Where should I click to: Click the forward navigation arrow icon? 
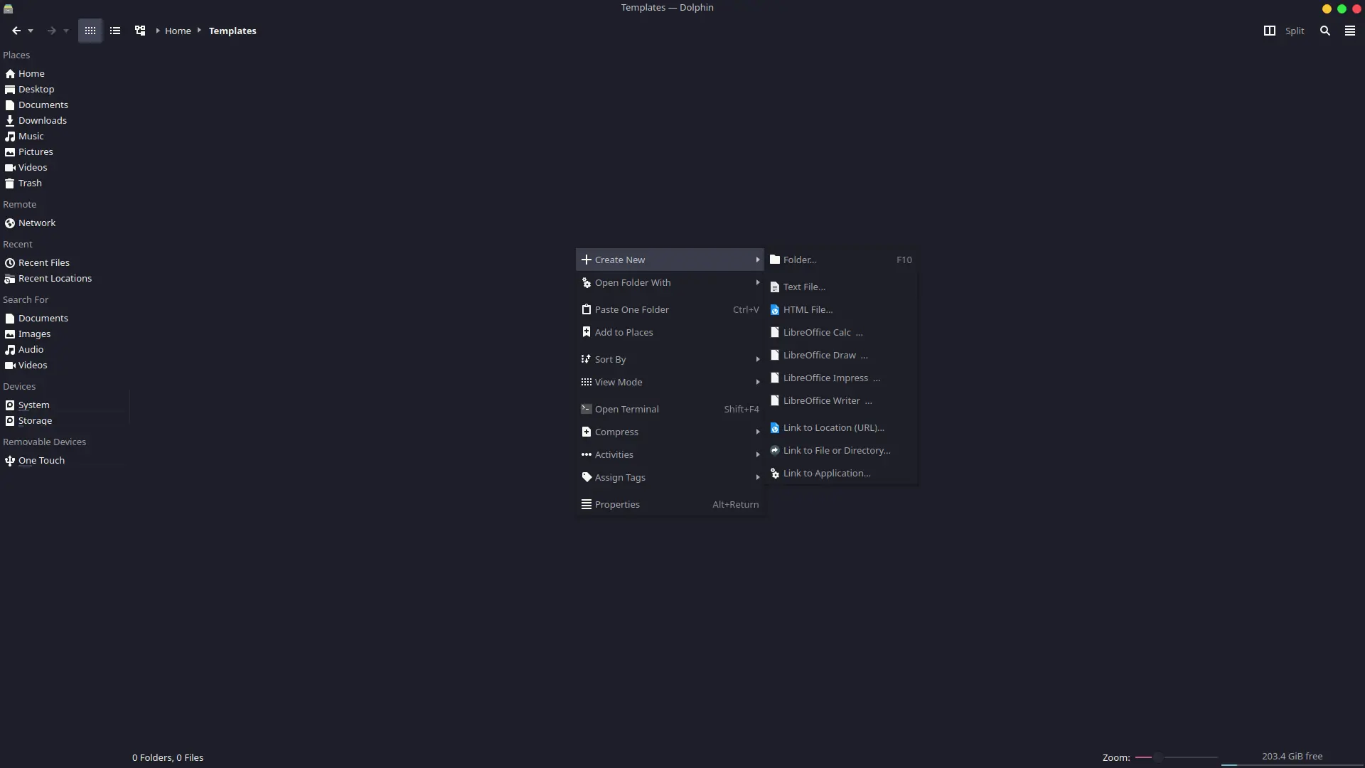click(50, 31)
